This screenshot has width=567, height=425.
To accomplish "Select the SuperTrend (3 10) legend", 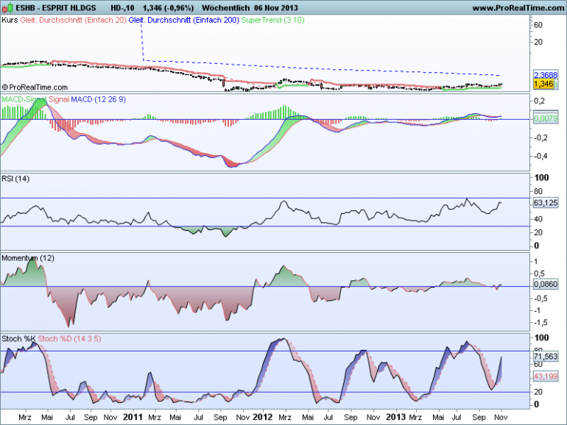I will (x=272, y=21).
